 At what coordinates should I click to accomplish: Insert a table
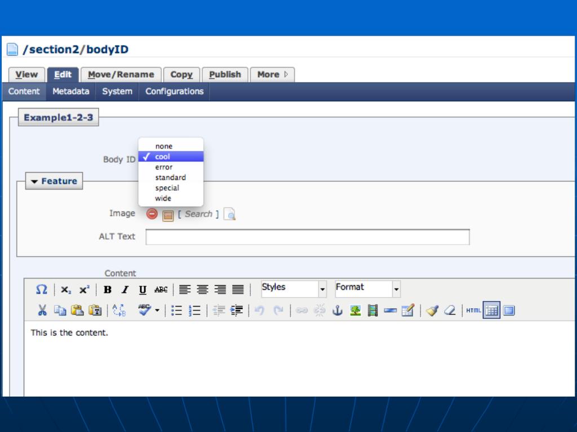pos(491,310)
